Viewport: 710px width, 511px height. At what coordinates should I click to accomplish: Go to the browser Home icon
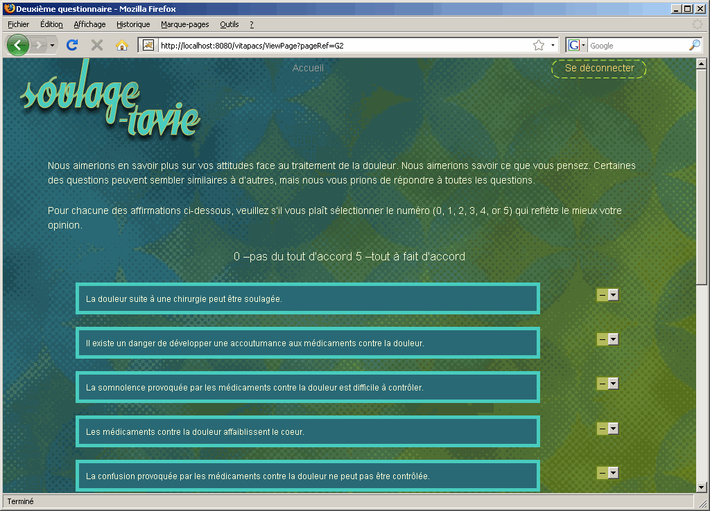pyautogui.click(x=122, y=45)
